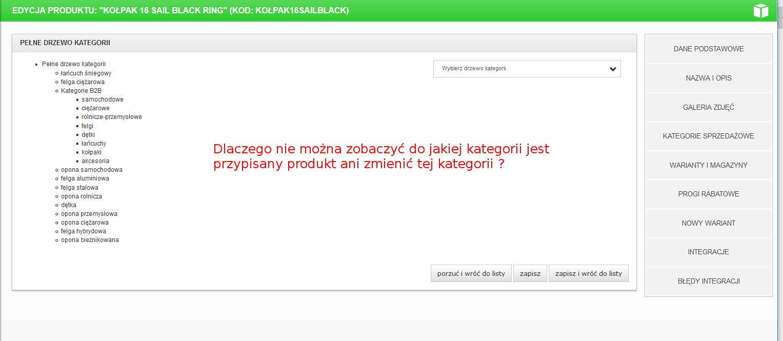Select the 'kołpaki' category in tree
783x341 pixels.
(91, 152)
